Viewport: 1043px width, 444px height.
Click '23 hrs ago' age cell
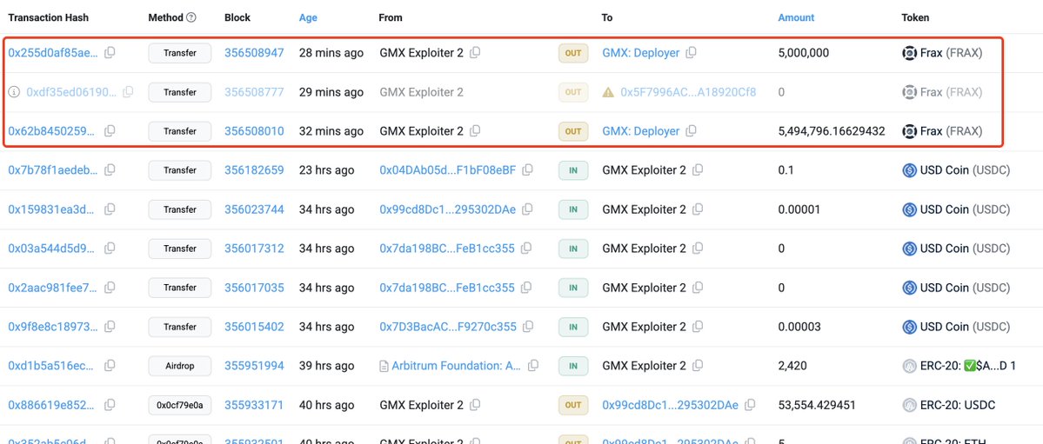coord(326,170)
